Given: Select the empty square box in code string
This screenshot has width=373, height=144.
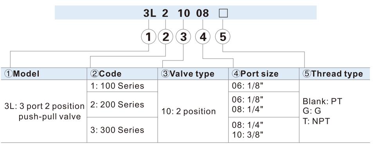Looking at the screenshot, I should 223,13.
